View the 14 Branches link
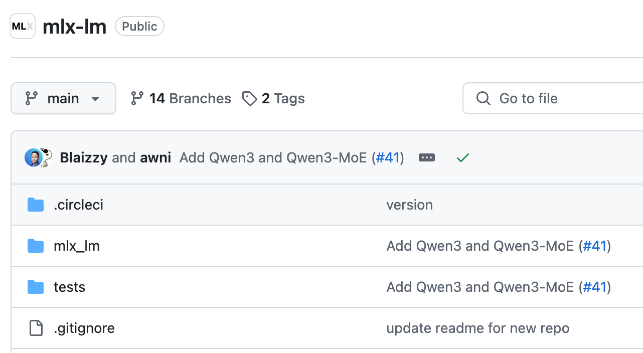 pyautogui.click(x=190, y=98)
